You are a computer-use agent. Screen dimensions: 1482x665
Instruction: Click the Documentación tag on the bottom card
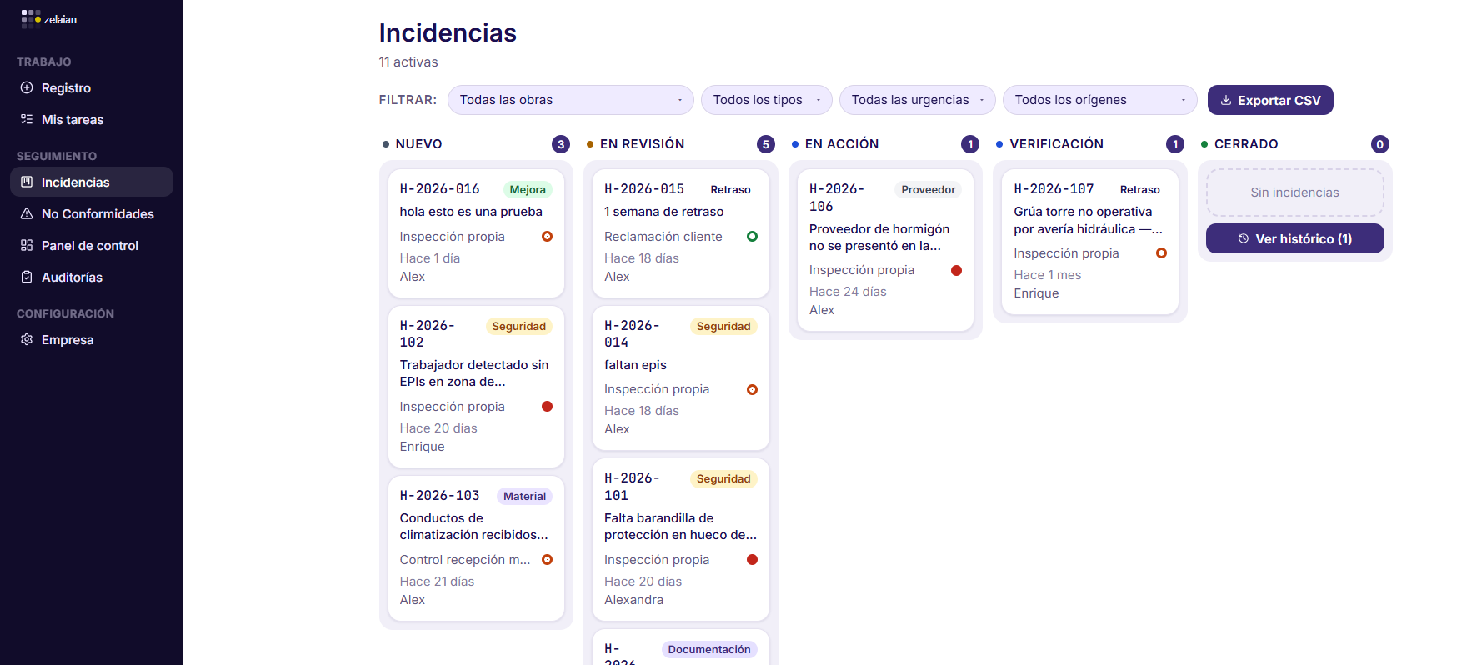coord(709,649)
